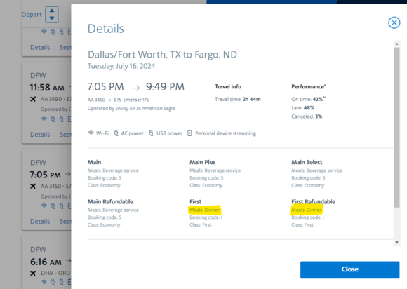Screen dimensions: 407x289
Task: Click airplane icon beside DFW - ORD
Action: 33,273
